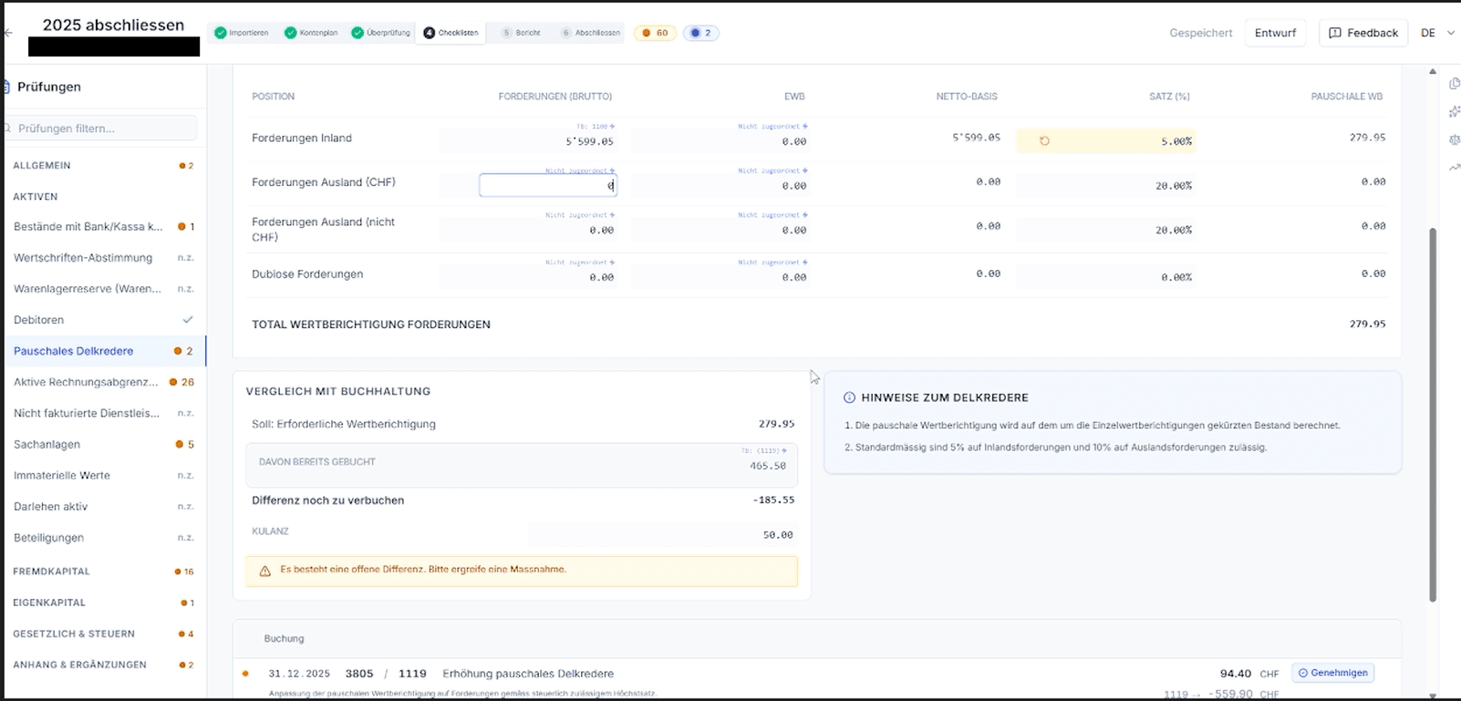Expand the FREMDKAPITAL section
This screenshot has height=701, width=1461.
point(103,572)
